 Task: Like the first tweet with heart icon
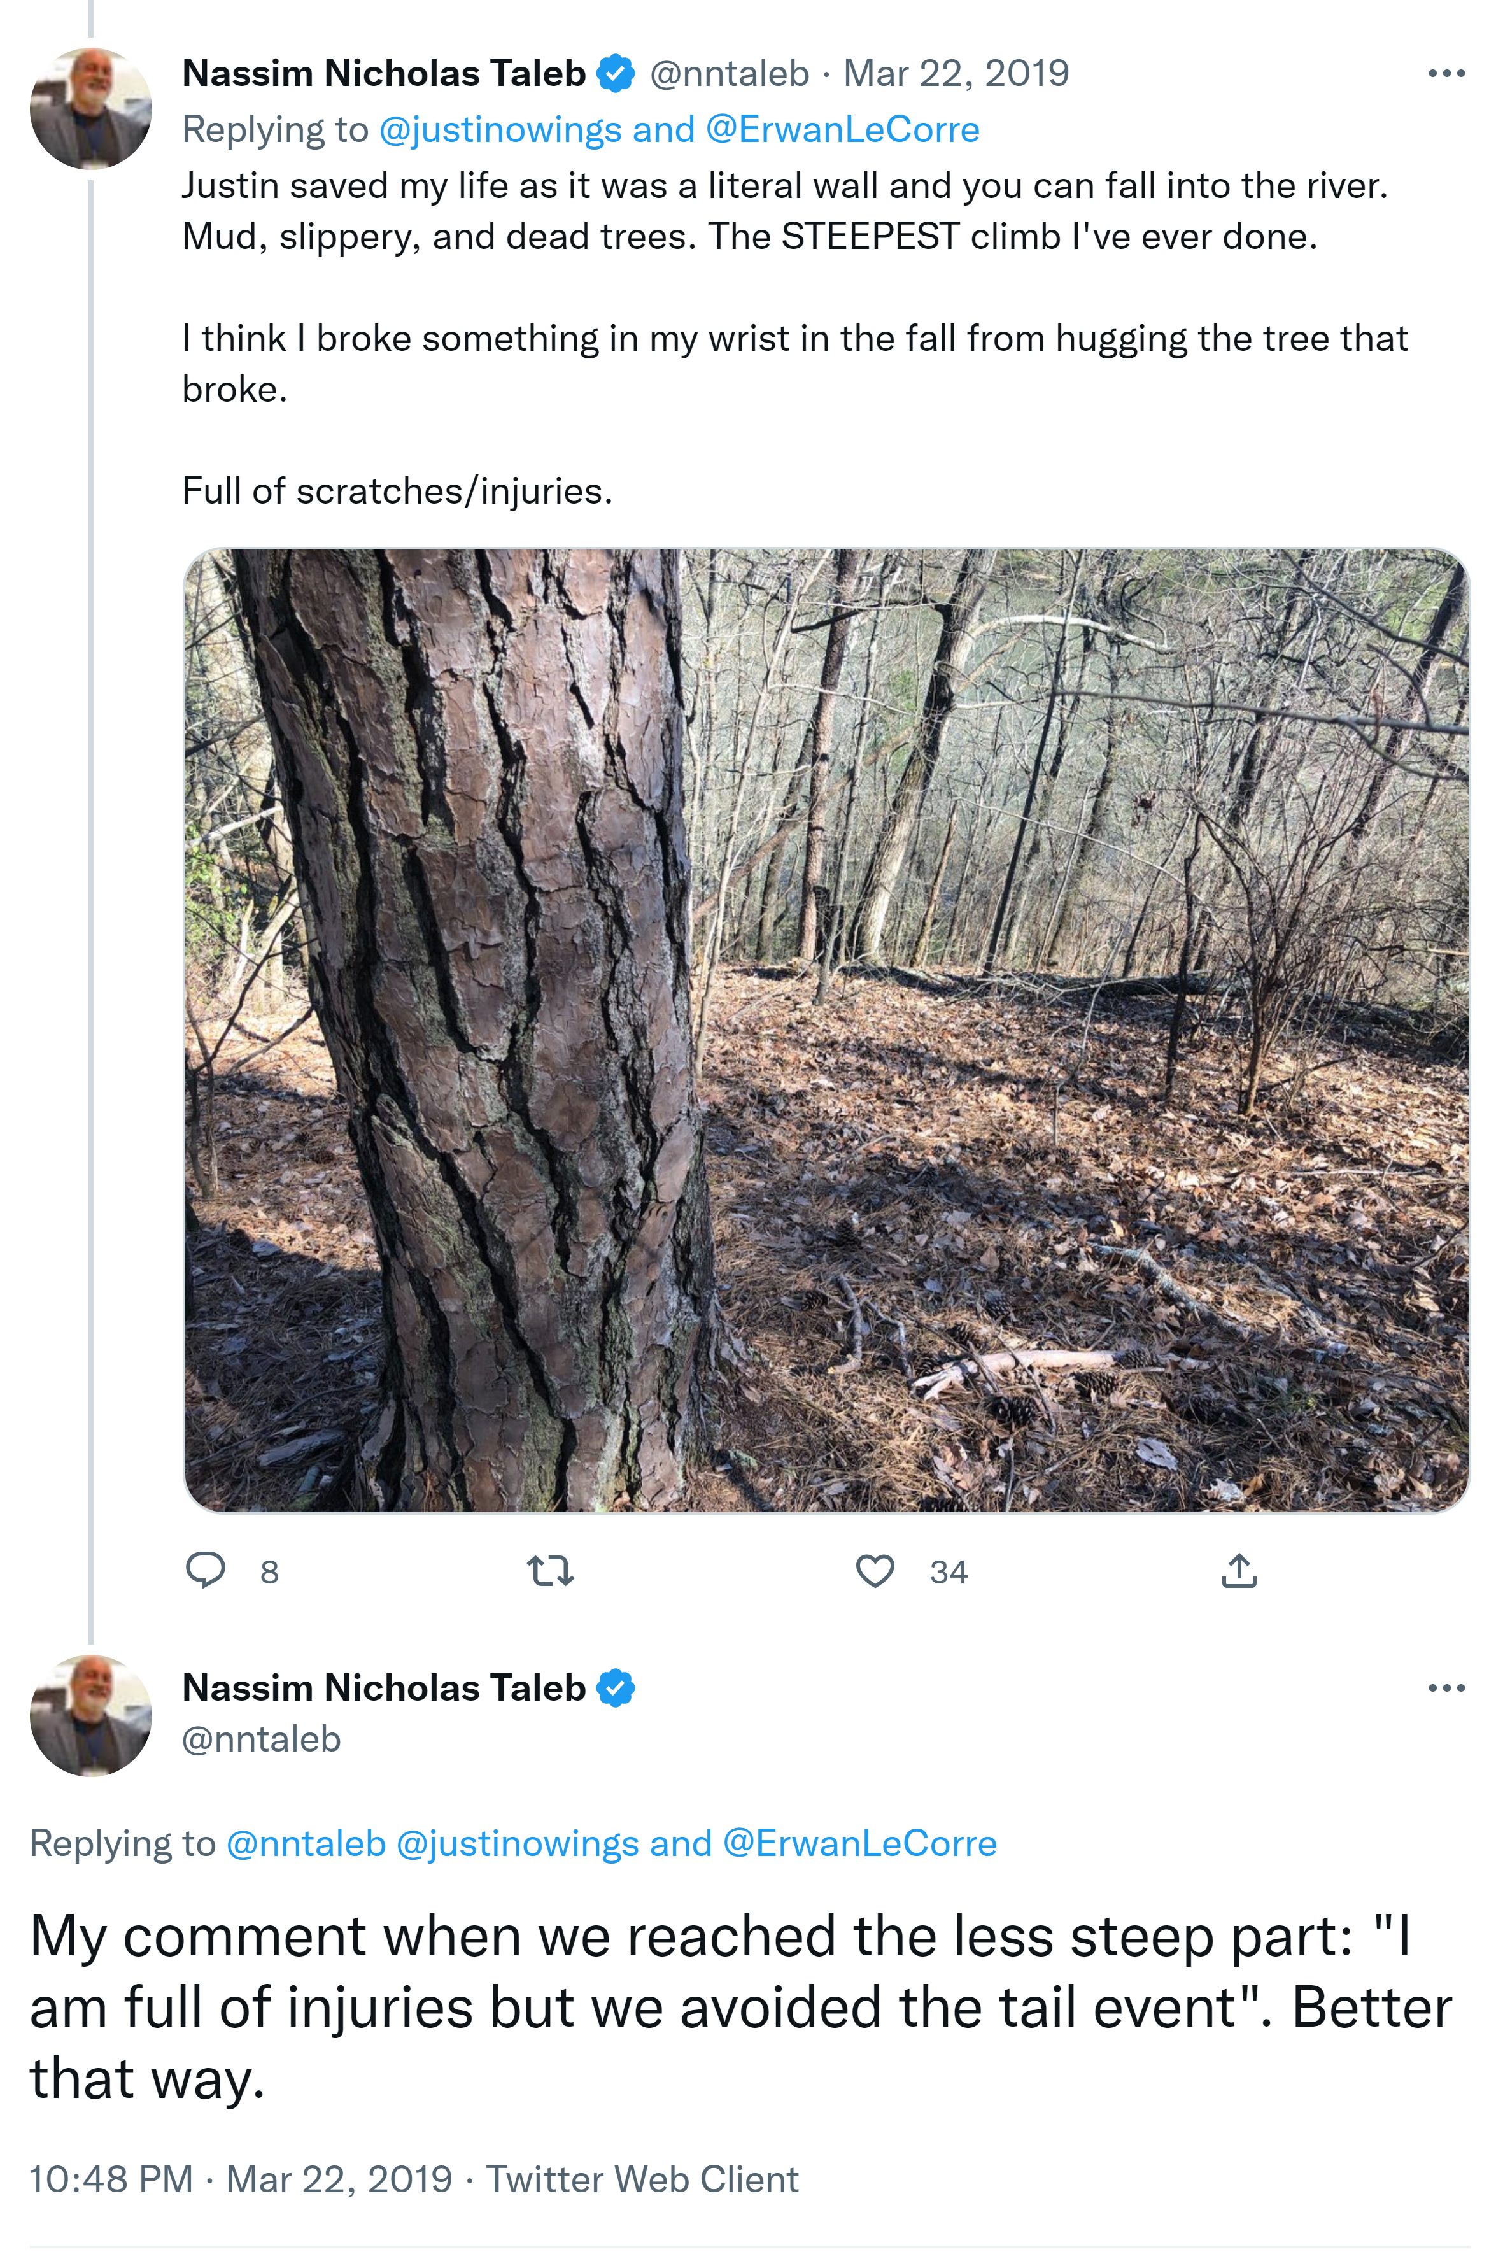point(875,1571)
